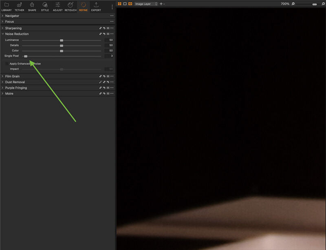This screenshot has width=326, height=250.
Task: Open the Shape tool tab
Action: (32, 7)
